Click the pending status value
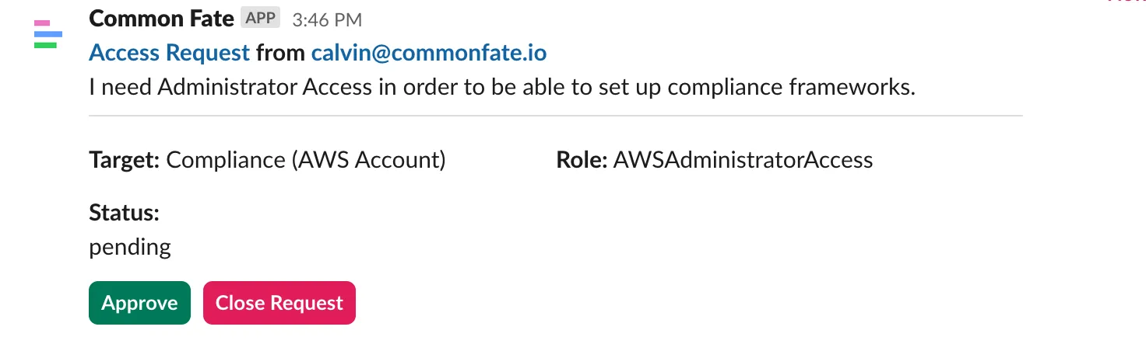This screenshot has width=1146, height=351. (130, 248)
